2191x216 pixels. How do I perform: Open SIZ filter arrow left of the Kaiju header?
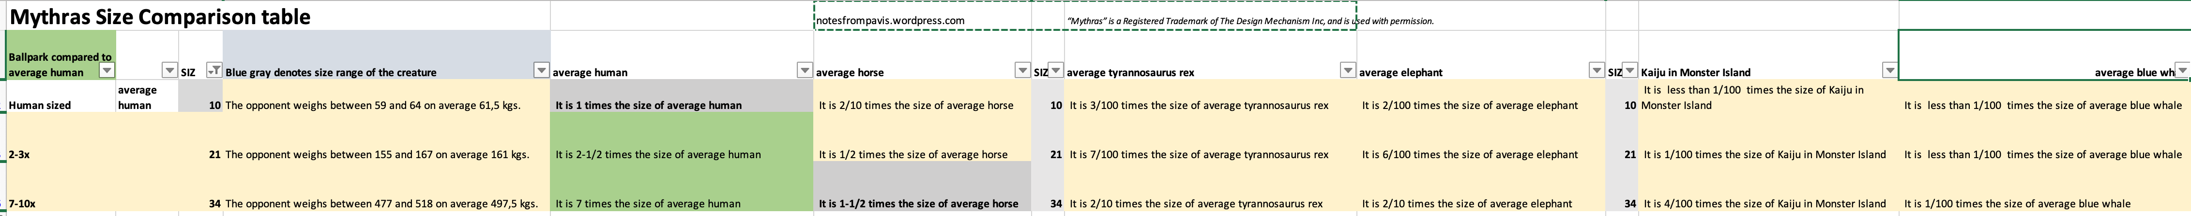(1629, 70)
